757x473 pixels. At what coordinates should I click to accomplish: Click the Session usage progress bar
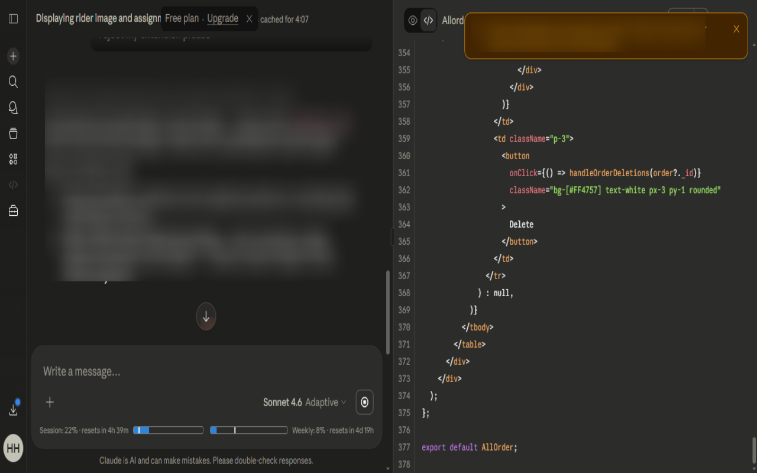tap(168, 430)
